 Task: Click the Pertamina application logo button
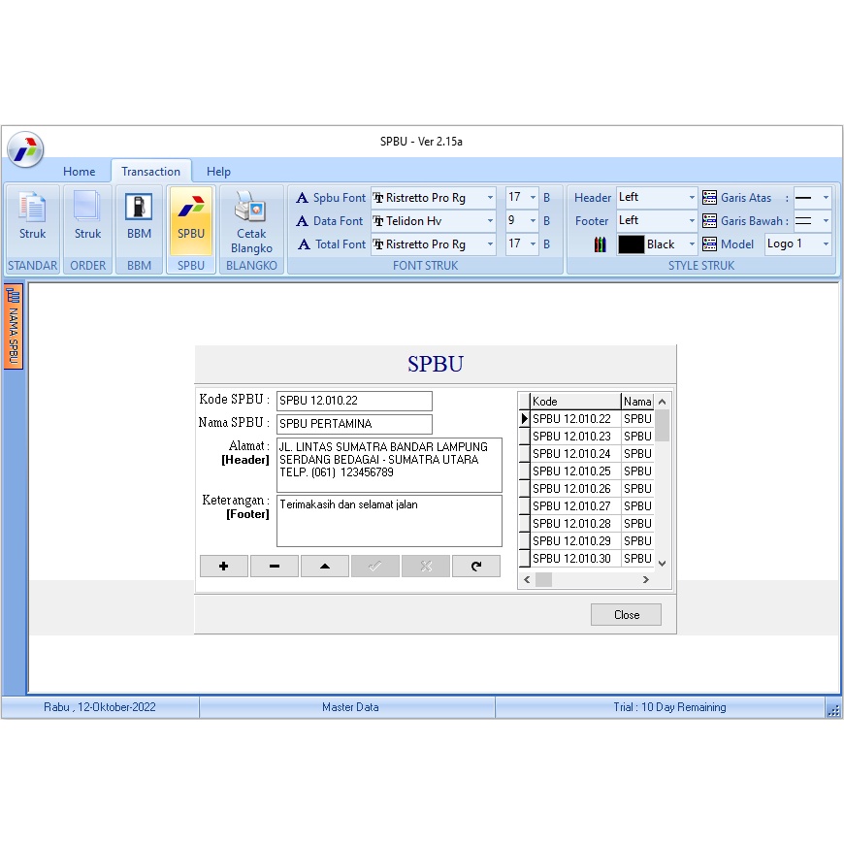point(25,149)
